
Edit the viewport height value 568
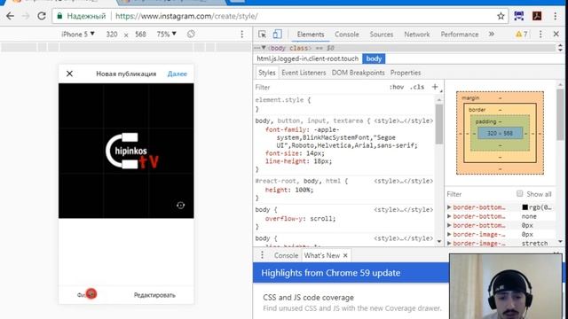point(140,35)
